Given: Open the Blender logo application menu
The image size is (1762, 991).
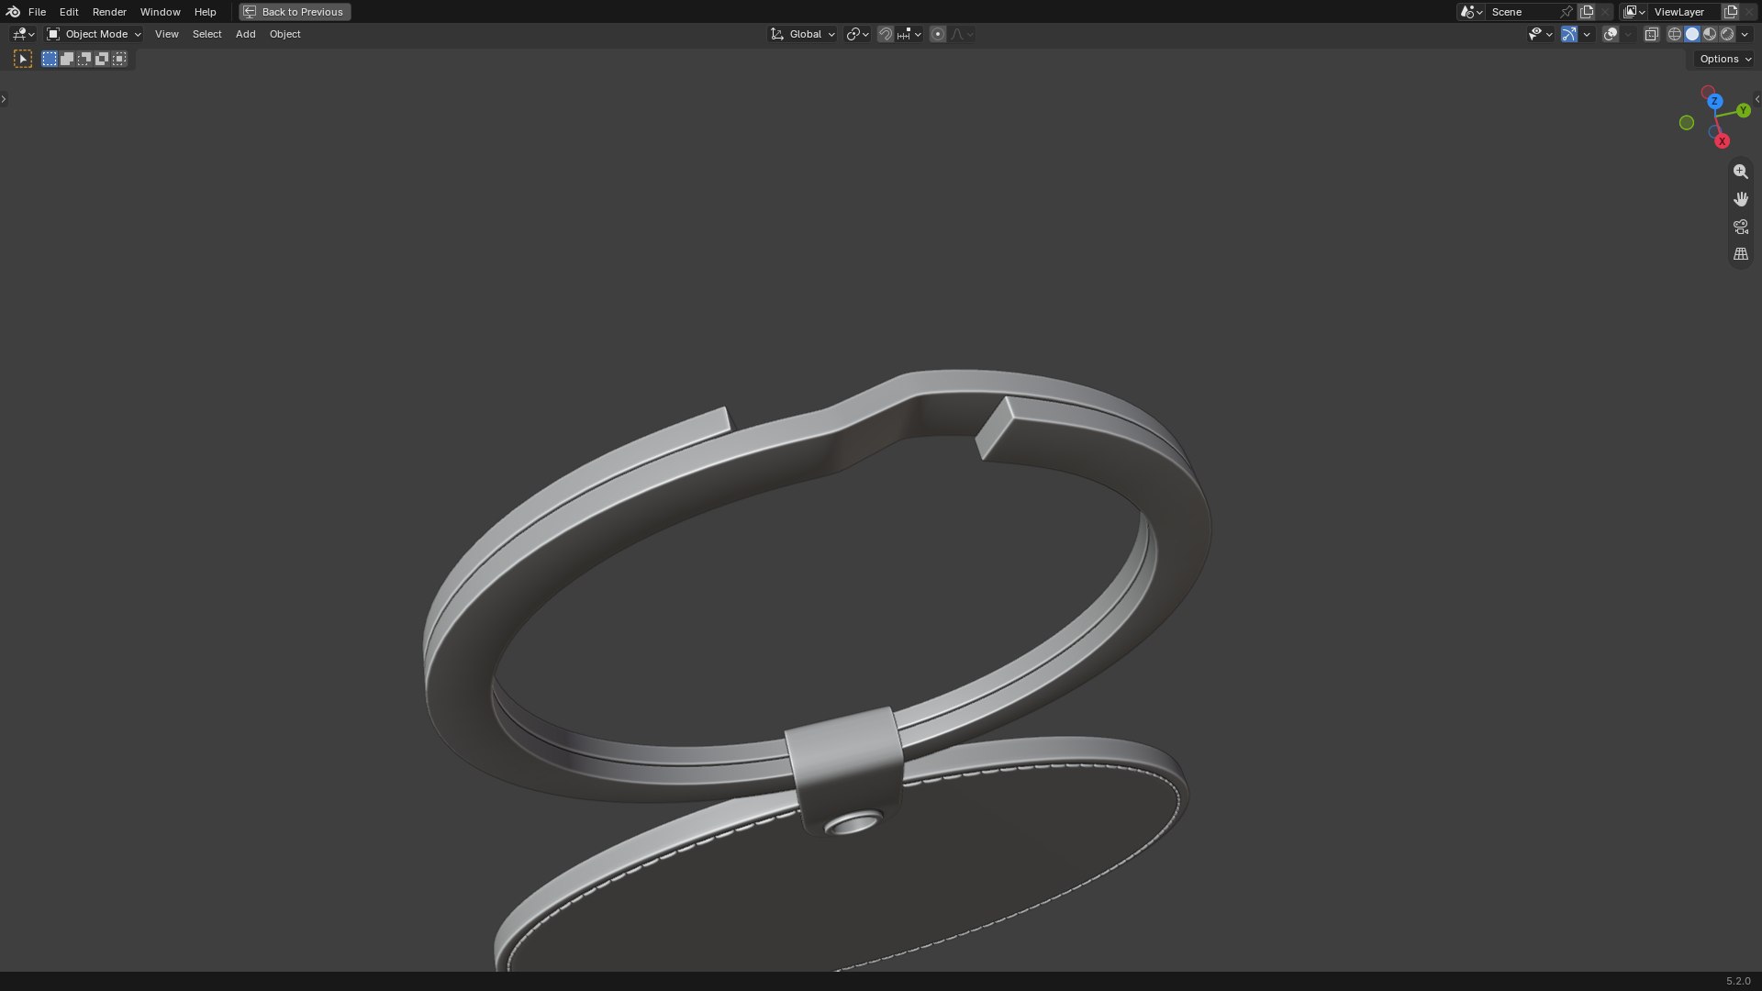Looking at the screenshot, I should [13, 12].
